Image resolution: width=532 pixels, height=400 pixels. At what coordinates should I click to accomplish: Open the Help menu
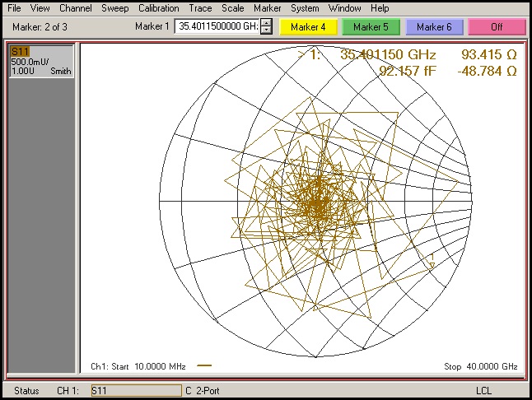pos(380,7)
